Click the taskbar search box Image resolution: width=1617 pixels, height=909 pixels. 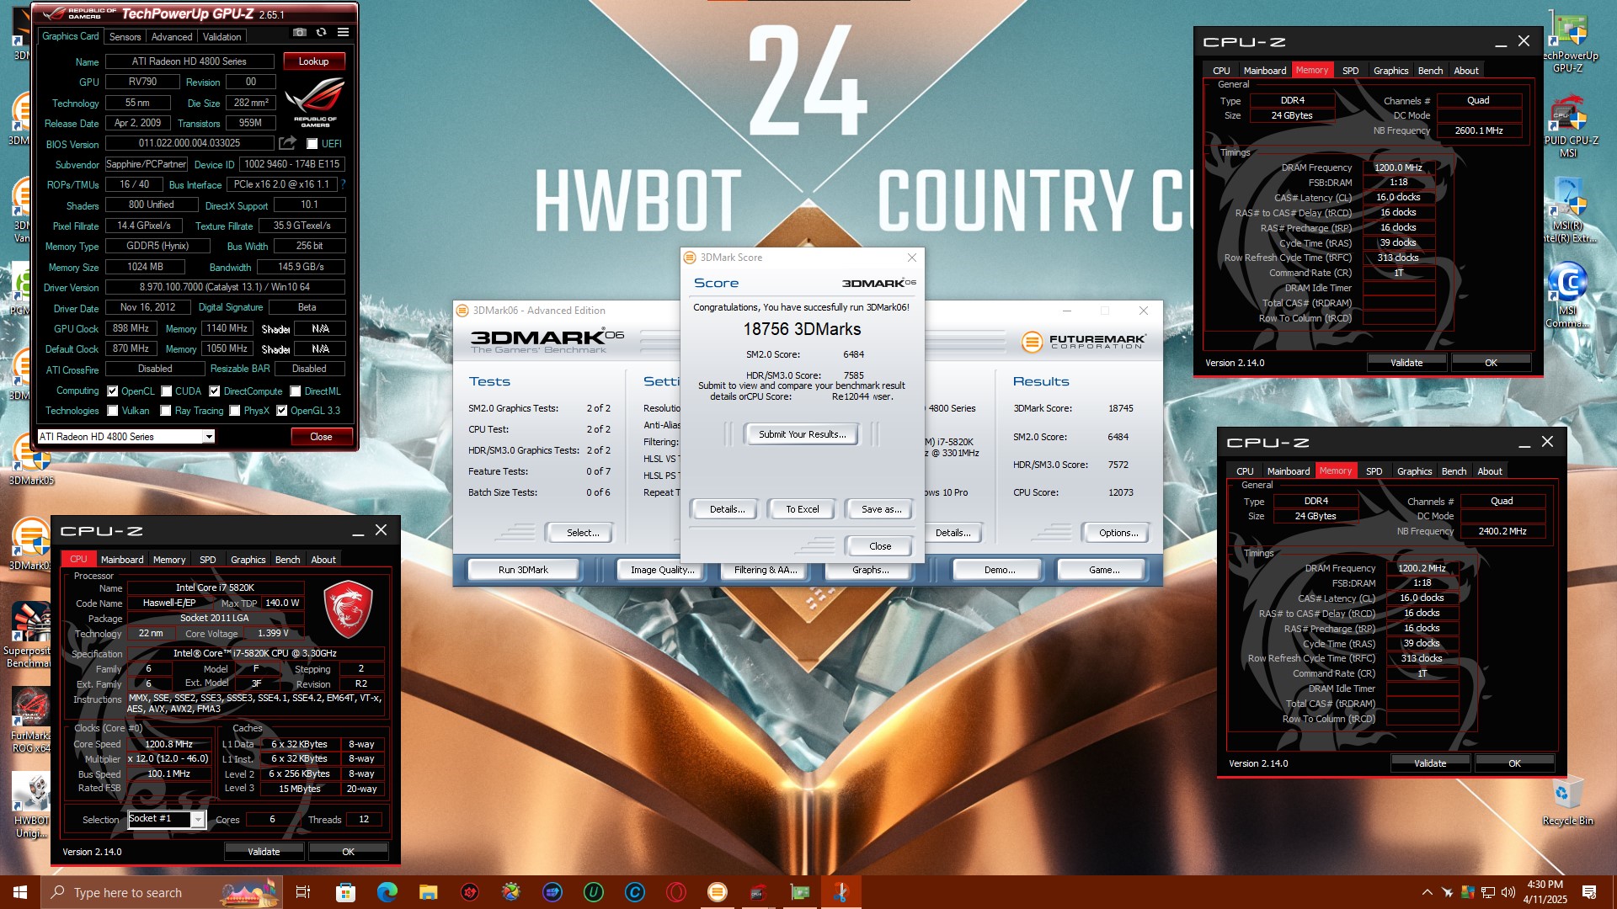pyautogui.click(x=160, y=892)
